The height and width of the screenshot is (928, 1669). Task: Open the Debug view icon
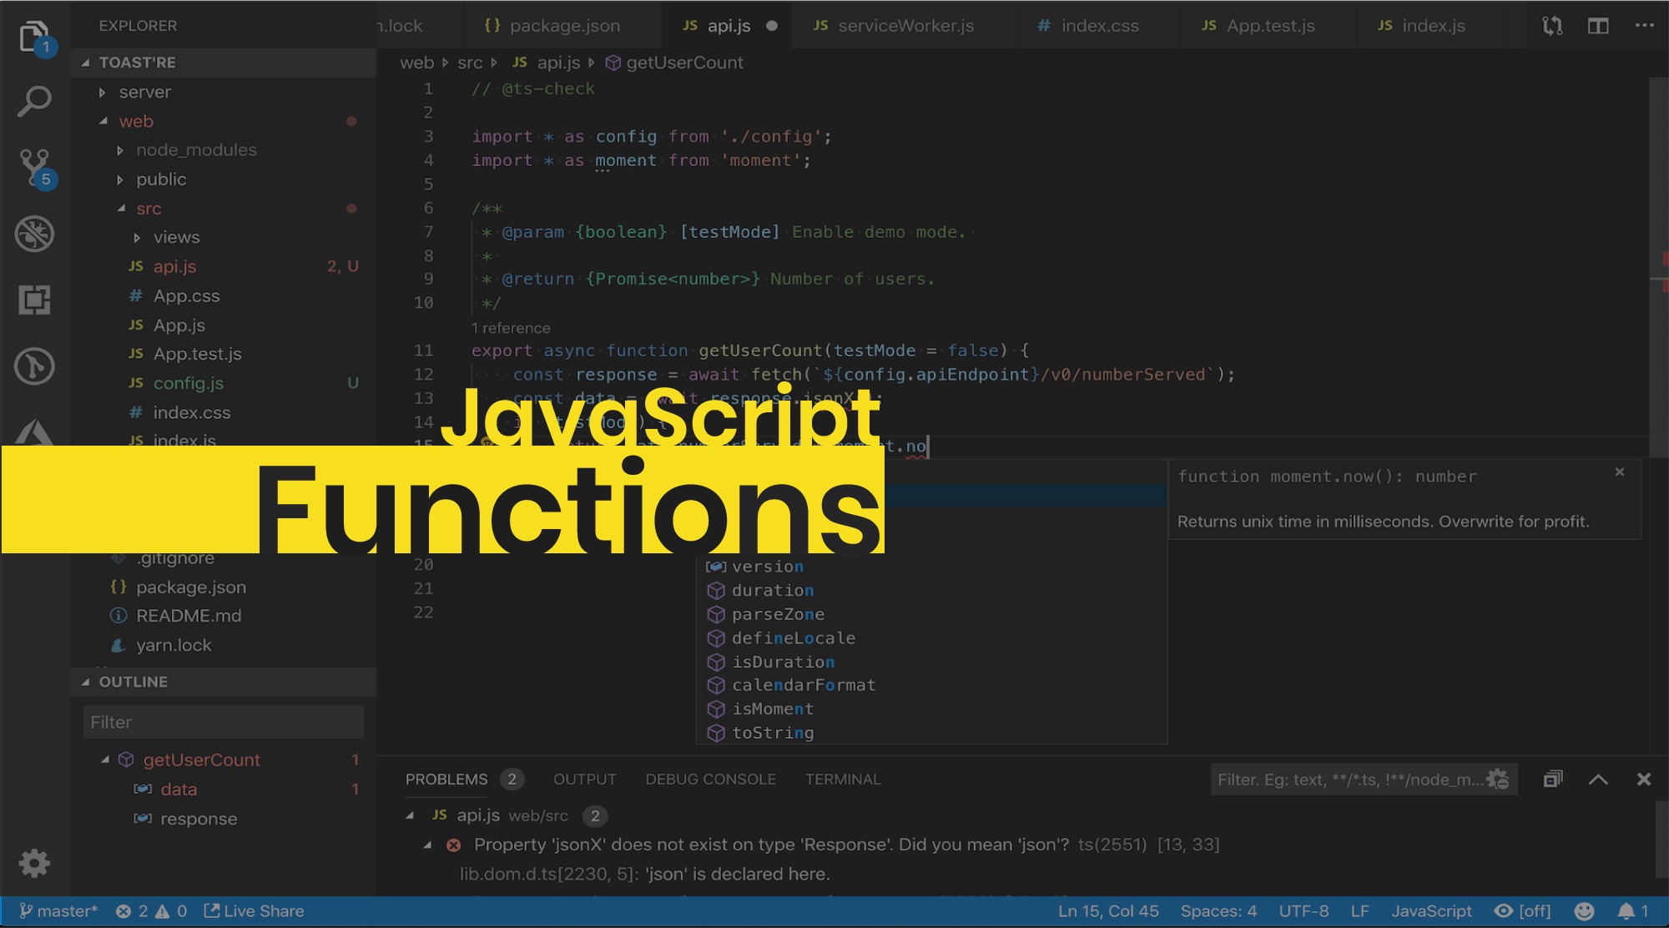[x=34, y=234]
